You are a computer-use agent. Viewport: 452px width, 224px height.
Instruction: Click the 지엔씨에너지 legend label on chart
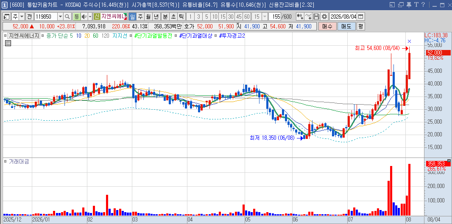click(x=24, y=36)
